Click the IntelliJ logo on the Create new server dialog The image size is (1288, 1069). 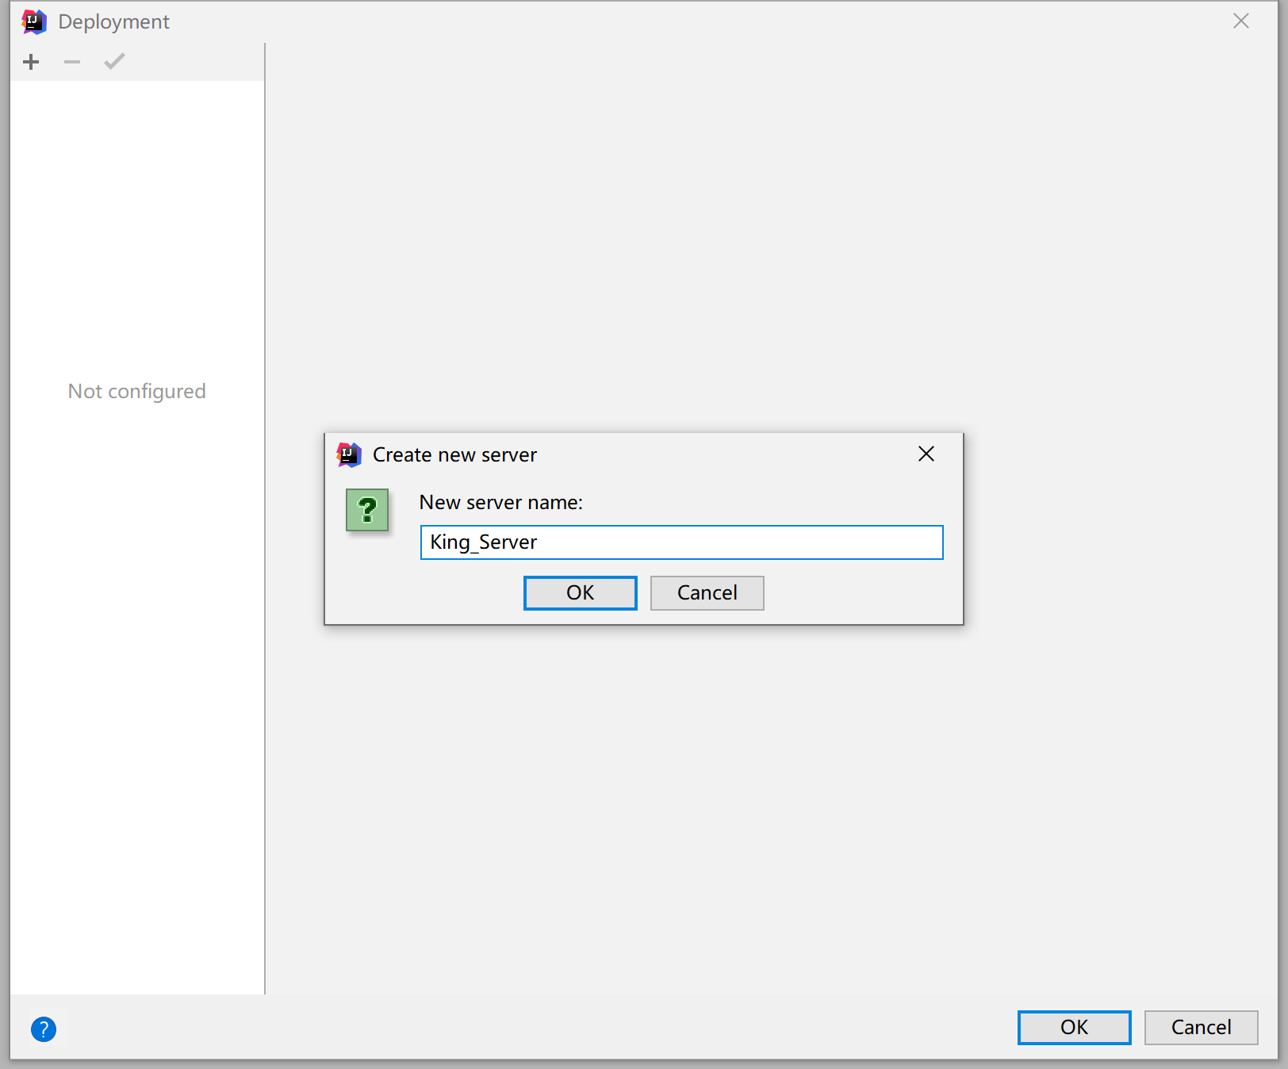pos(347,454)
